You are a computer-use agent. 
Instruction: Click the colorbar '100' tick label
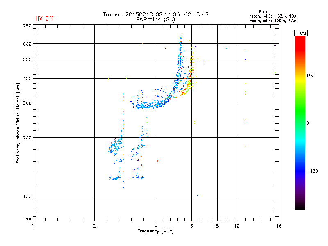pos(310,75)
